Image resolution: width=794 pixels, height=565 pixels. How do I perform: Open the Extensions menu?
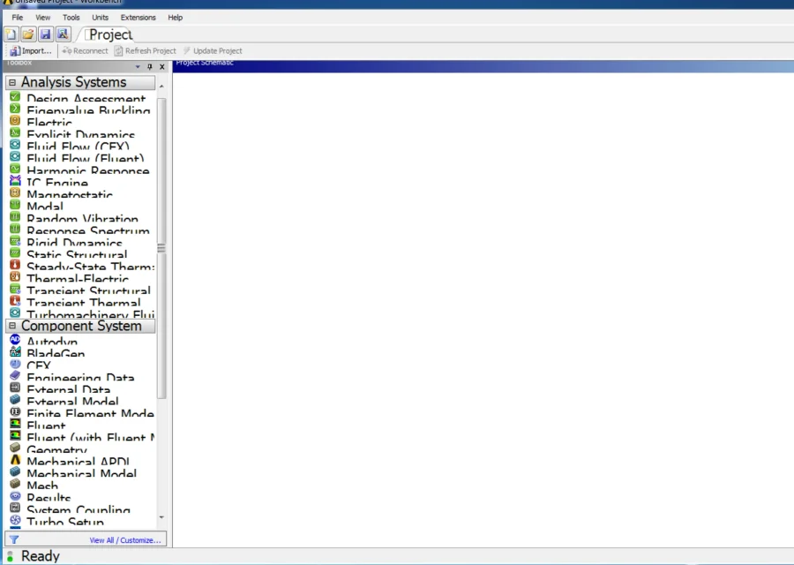pyautogui.click(x=138, y=18)
